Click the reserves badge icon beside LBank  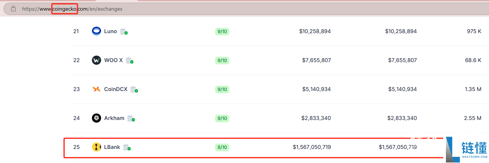click(x=127, y=147)
